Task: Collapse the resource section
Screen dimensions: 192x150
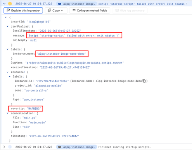Action: point(8,72)
